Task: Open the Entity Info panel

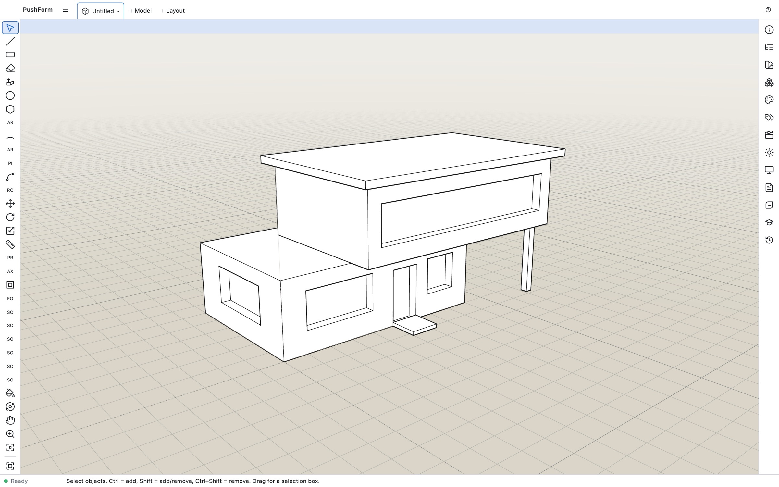Action: [x=769, y=30]
